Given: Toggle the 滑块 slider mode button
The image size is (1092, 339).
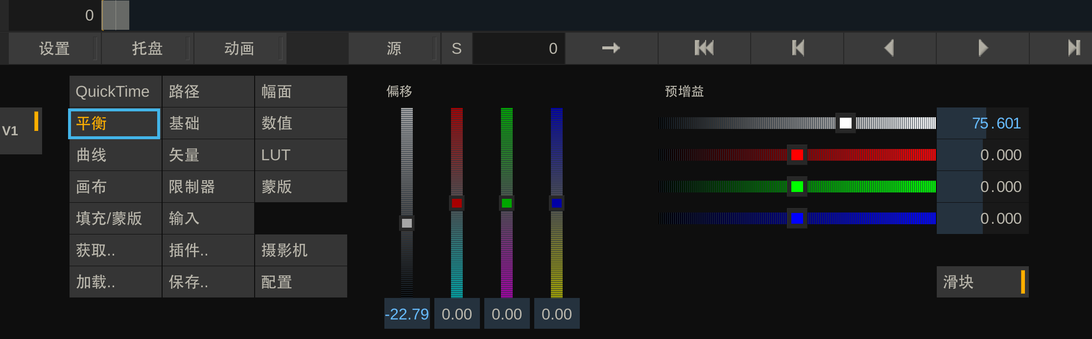Looking at the screenshot, I should [x=983, y=282].
